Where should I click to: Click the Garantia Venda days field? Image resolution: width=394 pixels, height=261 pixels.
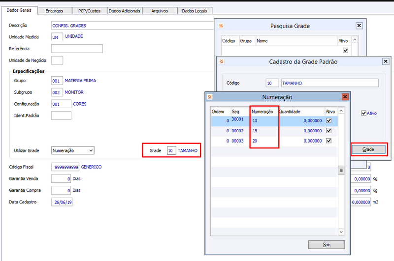pos(61,179)
